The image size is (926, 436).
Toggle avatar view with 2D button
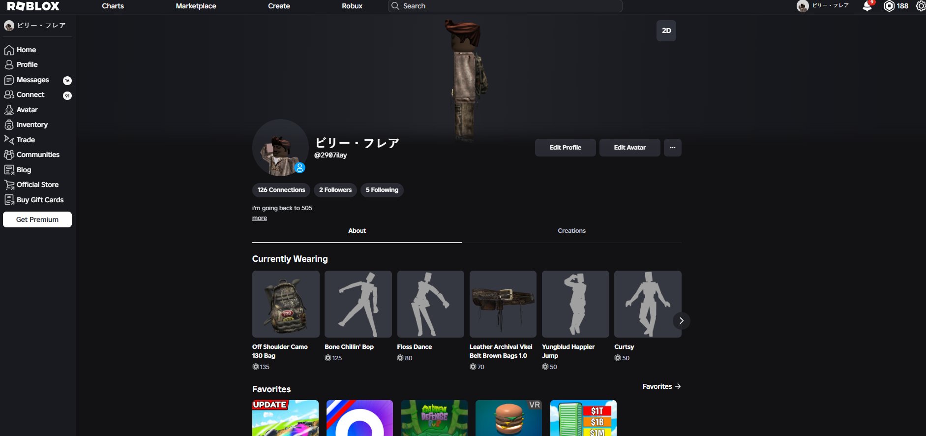(666, 31)
